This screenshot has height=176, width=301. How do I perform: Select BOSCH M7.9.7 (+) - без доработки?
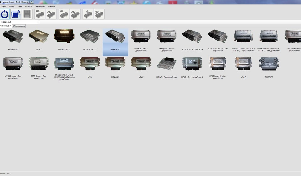click(x=218, y=41)
